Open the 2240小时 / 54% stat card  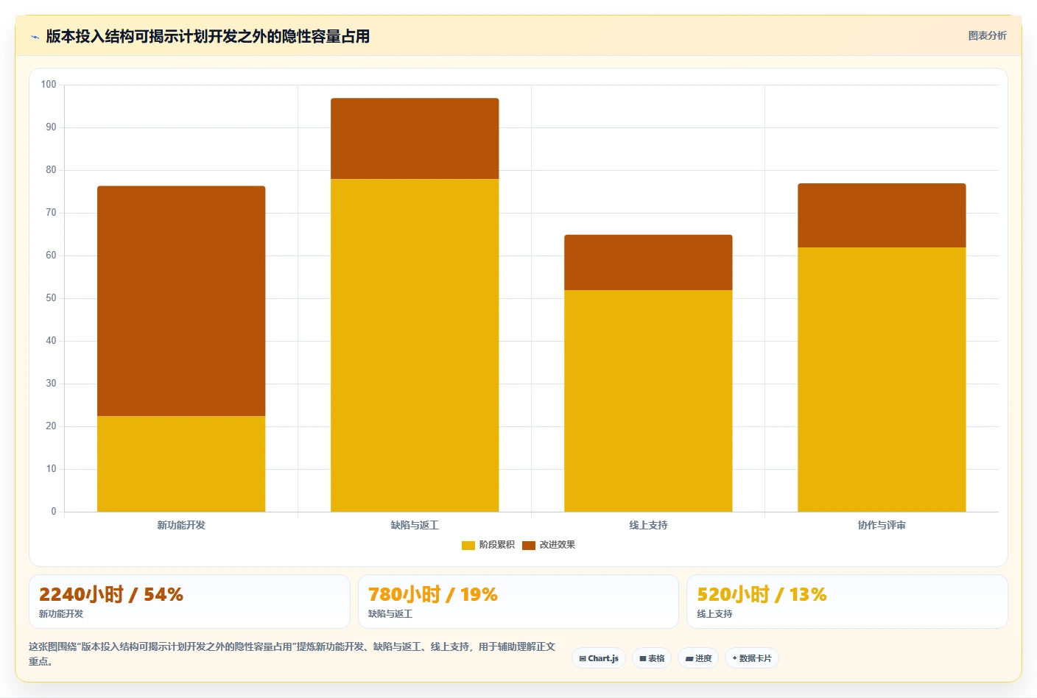[189, 602]
